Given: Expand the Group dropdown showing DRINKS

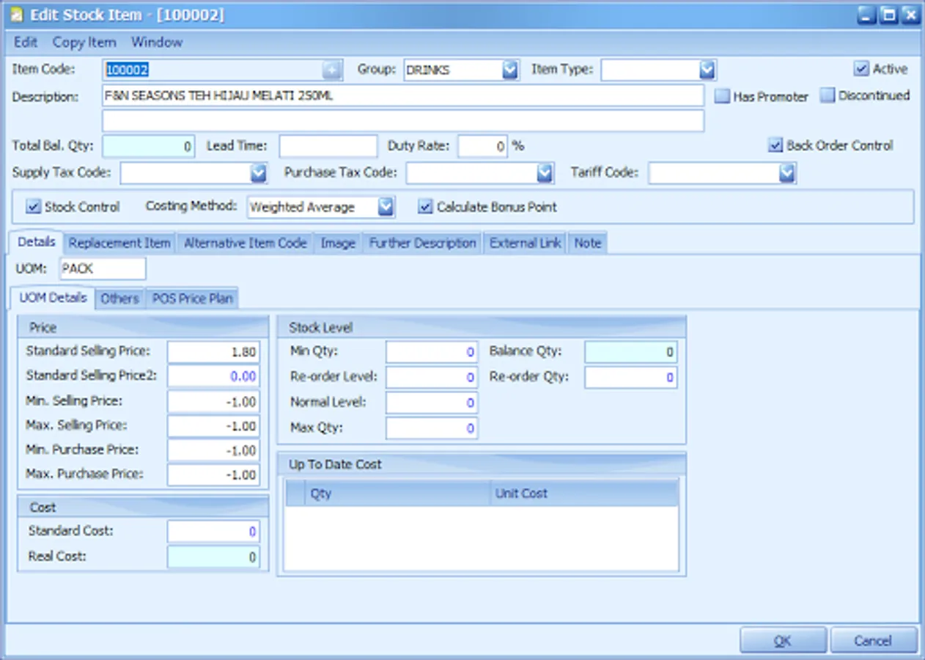Looking at the screenshot, I should coord(510,70).
